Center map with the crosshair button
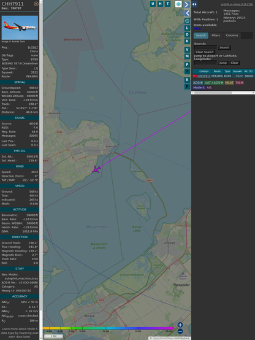Image resolution: width=255 pixels, height=340 pixels. [x=187, y=21]
